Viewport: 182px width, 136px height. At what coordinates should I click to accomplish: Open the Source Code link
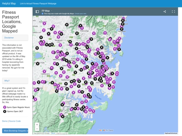[x=15, y=121]
